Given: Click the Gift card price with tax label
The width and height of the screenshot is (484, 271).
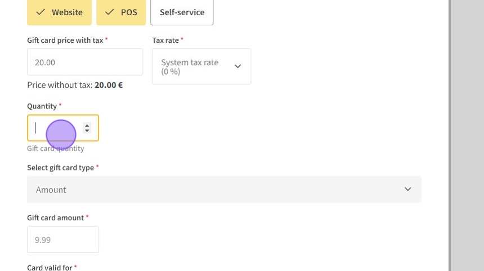Looking at the screenshot, I should pos(65,40).
